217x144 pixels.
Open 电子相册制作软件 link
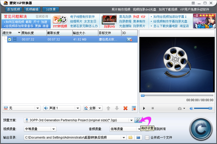coord(82,17)
